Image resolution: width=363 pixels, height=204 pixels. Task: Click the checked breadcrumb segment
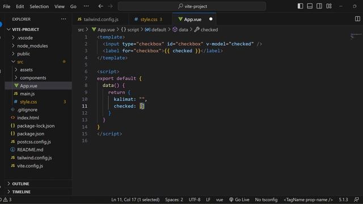point(206,29)
